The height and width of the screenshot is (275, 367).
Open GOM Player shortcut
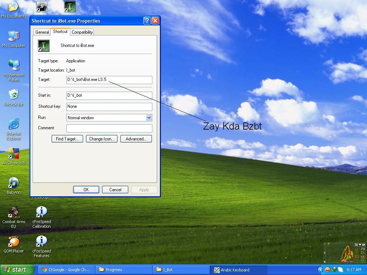pyautogui.click(x=14, y=245)
